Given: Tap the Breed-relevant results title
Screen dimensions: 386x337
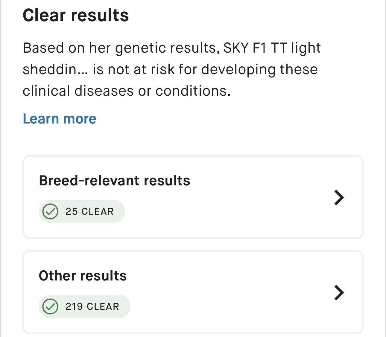Looking at the screenshot, I should 114,181.
